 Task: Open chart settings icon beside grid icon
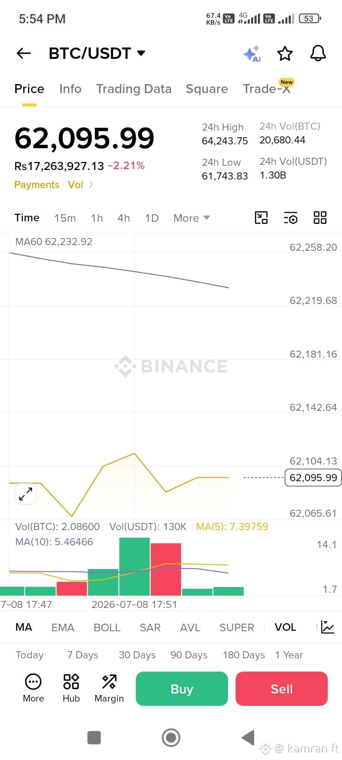(x=291, y=218)
